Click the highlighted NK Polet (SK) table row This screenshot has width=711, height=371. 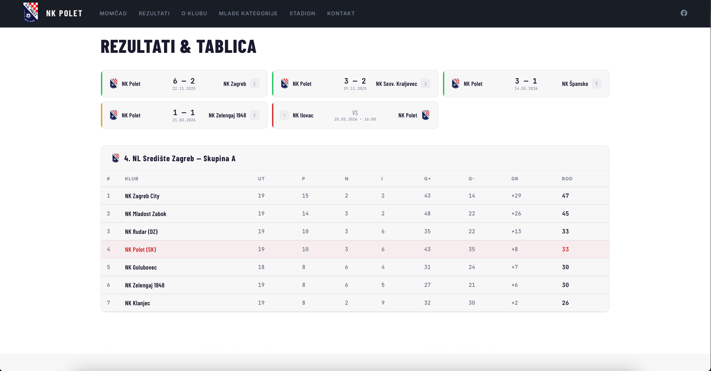[x=140, y=250]
